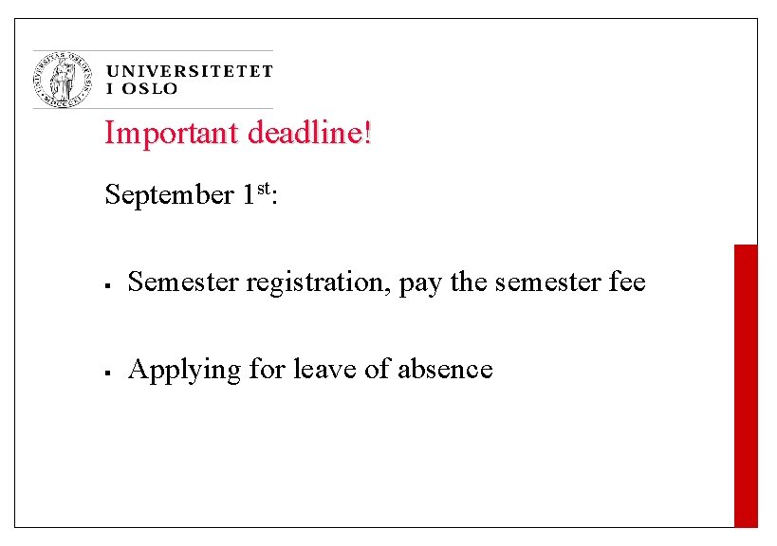Select the word 'deadline' in the red heading

(x=305, y=133)
